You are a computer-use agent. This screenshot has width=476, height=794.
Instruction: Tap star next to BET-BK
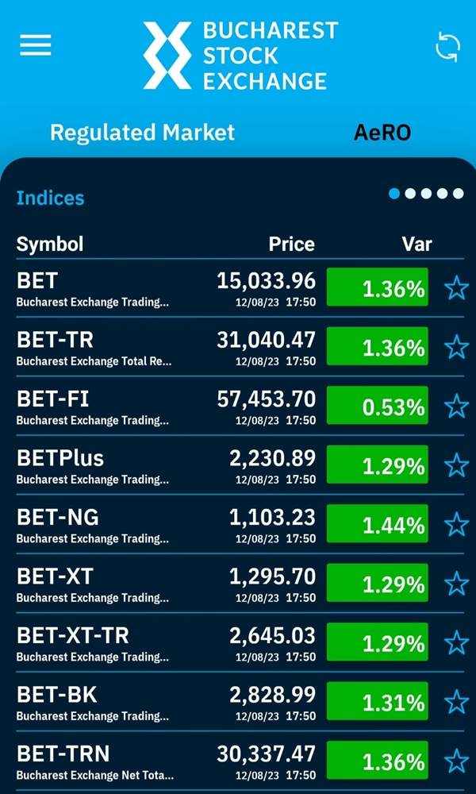click(456, 702)
